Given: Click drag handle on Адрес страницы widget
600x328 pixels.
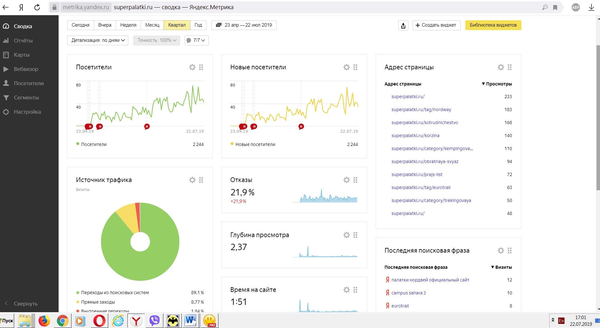Looking at the screenshot, I should pos(510,67).
